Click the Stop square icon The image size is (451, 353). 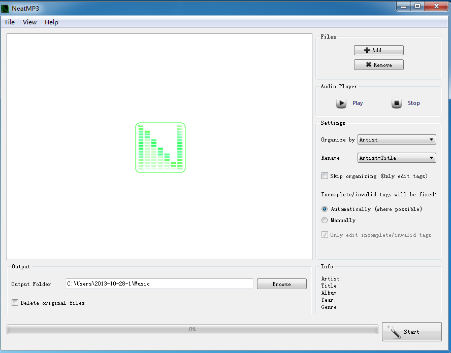[x=396, y=103]
